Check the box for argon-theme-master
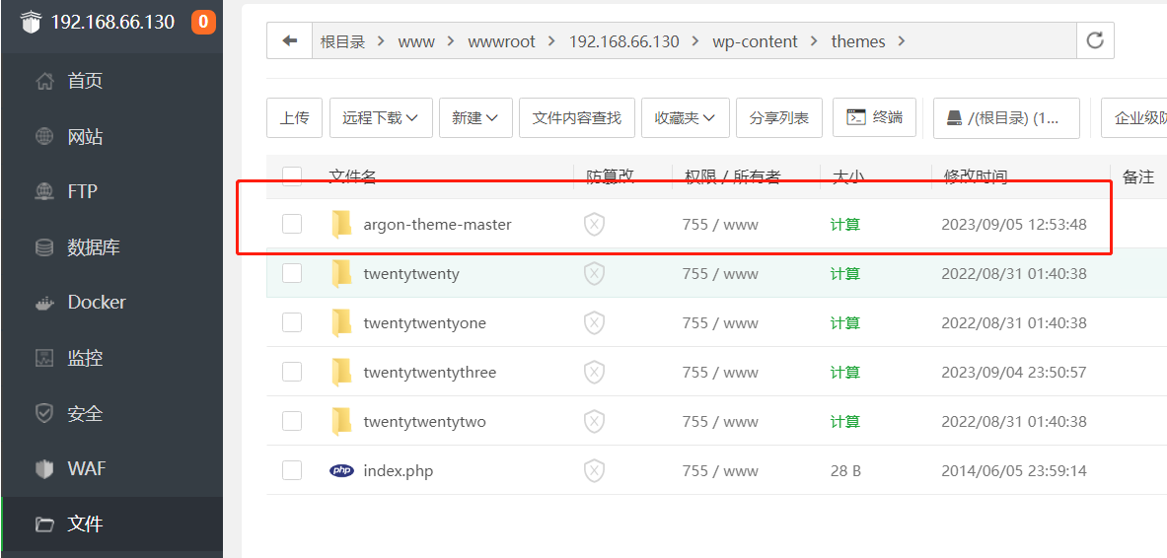The width and height of the screenshot is (1167, 558). [292, 225]
